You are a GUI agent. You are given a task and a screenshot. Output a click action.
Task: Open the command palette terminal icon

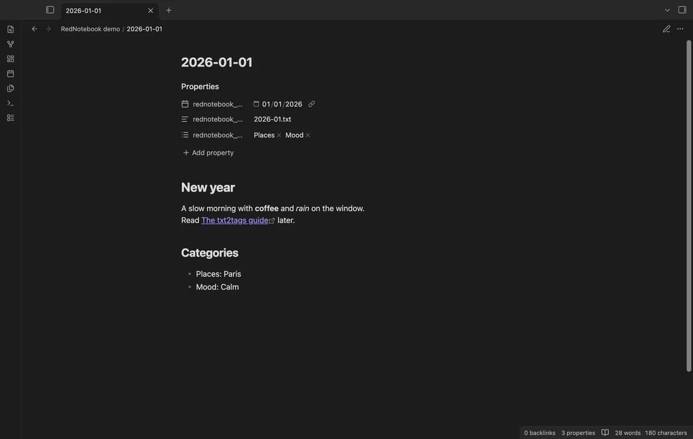[10, 103]
